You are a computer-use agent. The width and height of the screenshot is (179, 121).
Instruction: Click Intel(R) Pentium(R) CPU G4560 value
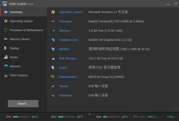point(116,22)
